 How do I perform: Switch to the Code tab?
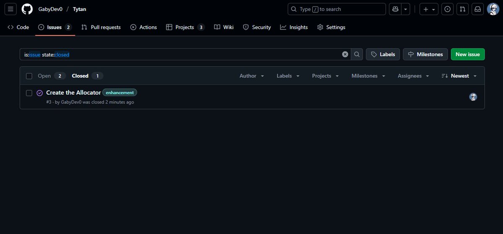[x=18, y=27]
